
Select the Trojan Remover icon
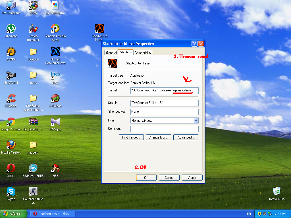33,32
